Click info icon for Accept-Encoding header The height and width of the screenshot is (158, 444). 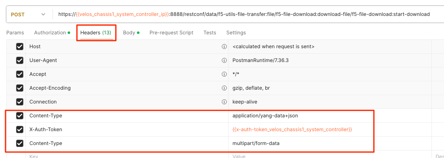(224, 88)
